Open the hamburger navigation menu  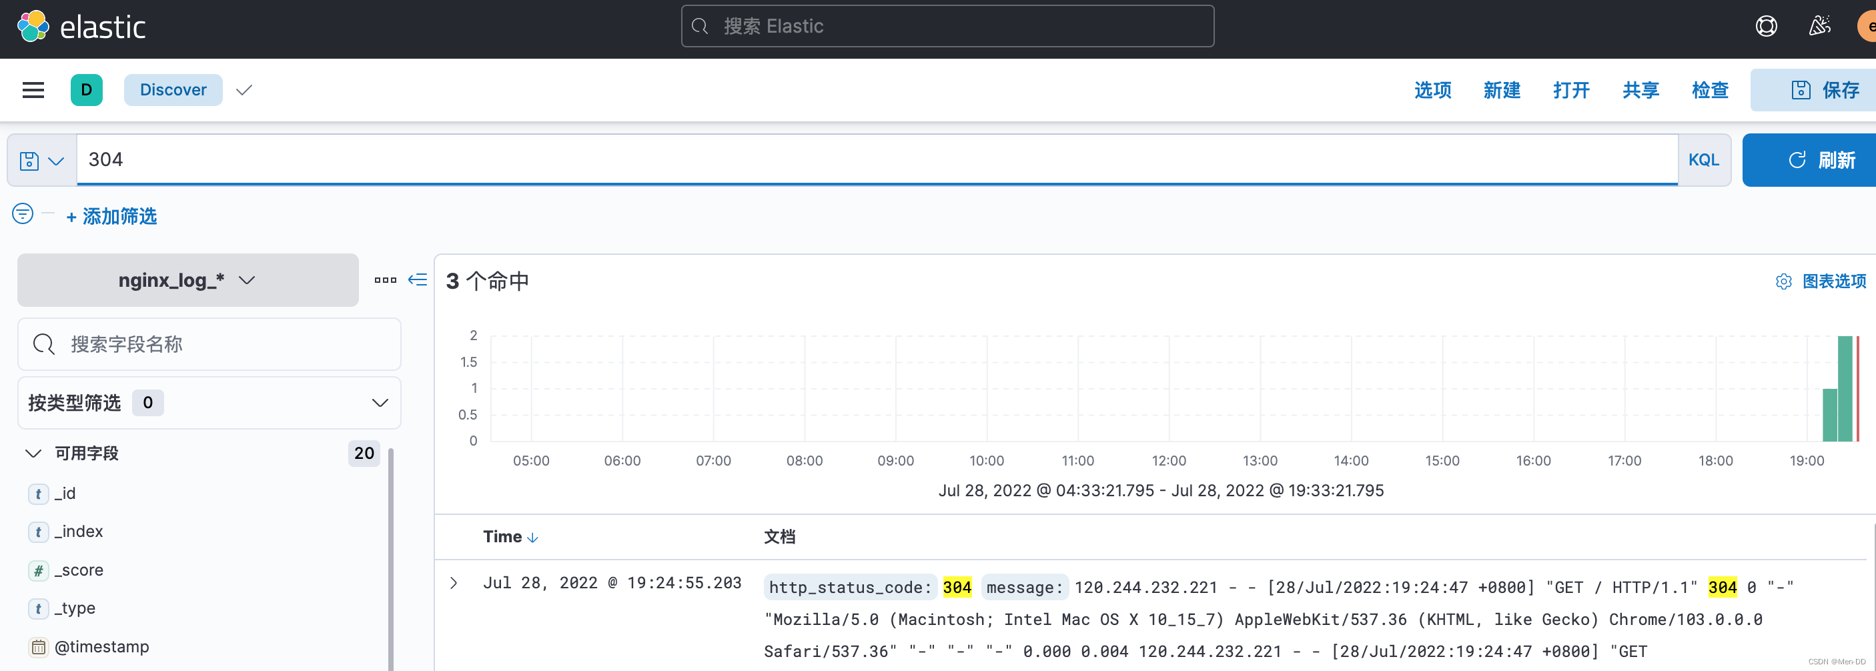(33, 89)
